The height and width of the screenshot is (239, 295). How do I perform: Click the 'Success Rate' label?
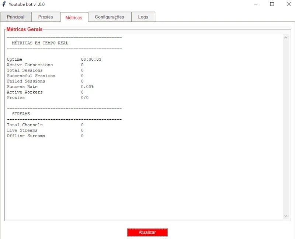click(22, 87)
